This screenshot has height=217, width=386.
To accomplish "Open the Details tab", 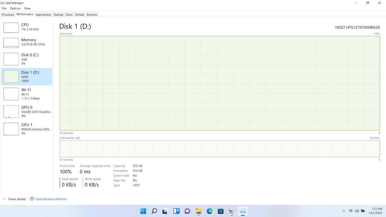I will pyautogui.click(x=80, y=15).
